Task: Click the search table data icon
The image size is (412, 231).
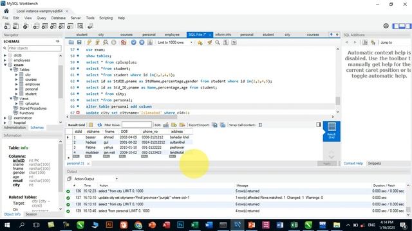Action: coord(80,26)
